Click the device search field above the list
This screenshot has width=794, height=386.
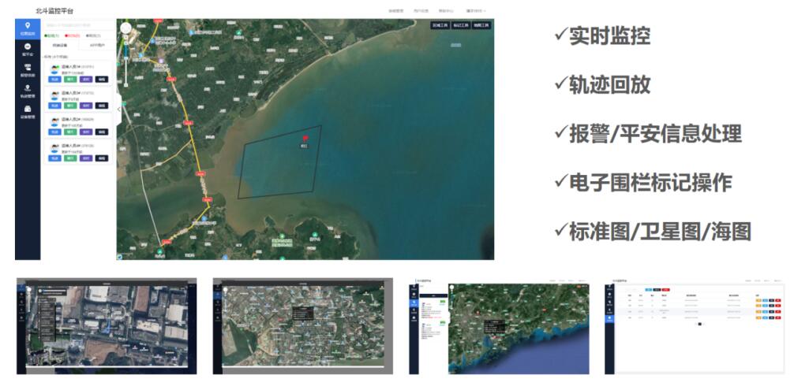(x=79, y=25)
